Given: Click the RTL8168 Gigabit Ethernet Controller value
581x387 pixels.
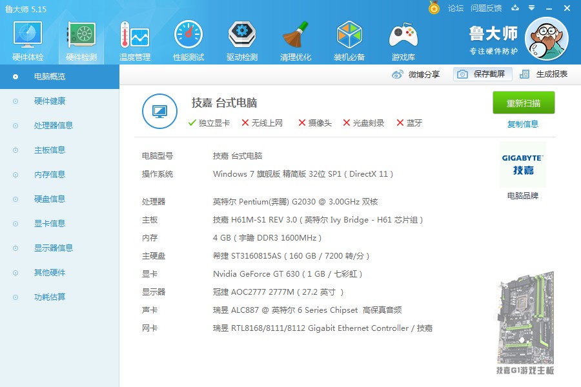Looking at the screenshot, I should [x=323, y=328].
